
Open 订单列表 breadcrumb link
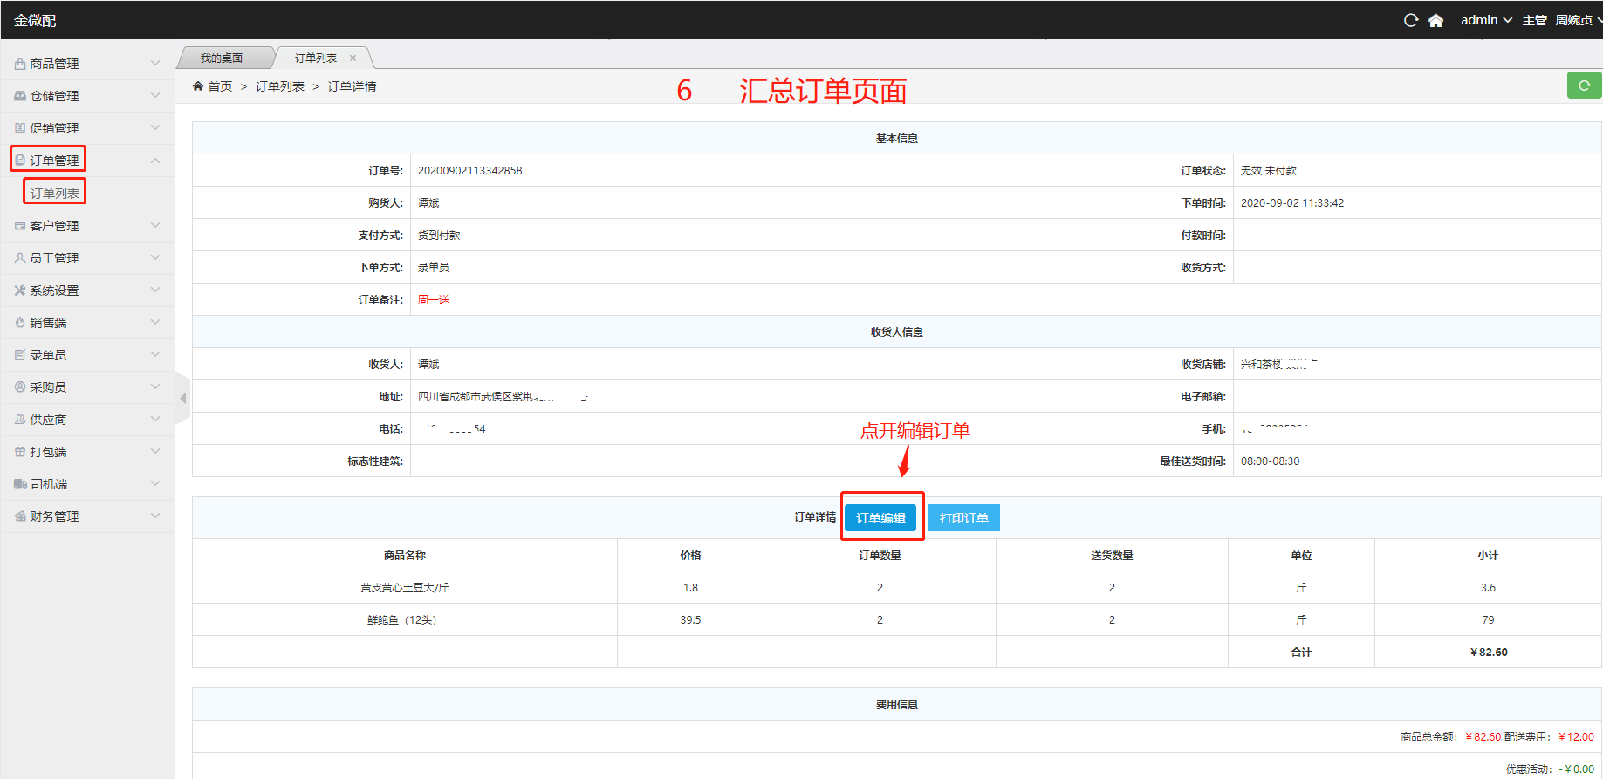coord(279,86)
